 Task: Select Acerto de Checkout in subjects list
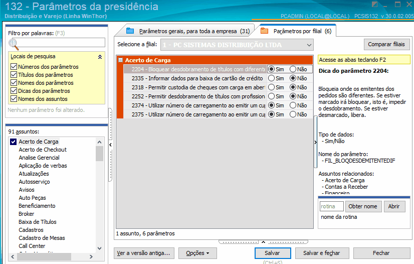click(x=43, y=150)
